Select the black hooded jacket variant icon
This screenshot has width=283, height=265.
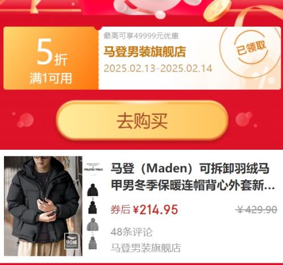pos(93,190)
